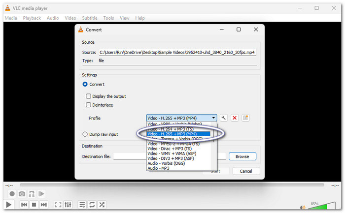
Task: Click the A-B loop icon
Action: [32, 194]
